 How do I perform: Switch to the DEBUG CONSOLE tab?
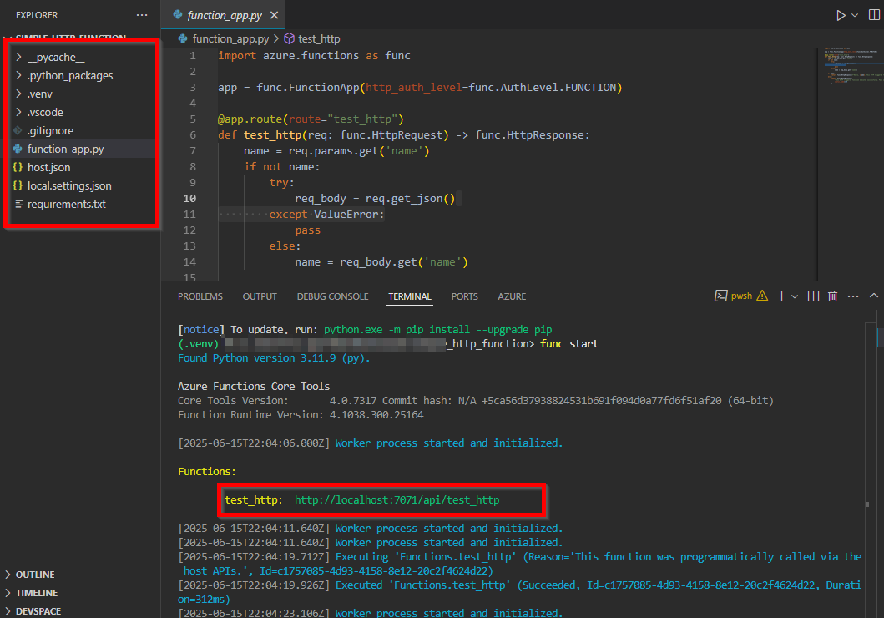pos(332,296)
